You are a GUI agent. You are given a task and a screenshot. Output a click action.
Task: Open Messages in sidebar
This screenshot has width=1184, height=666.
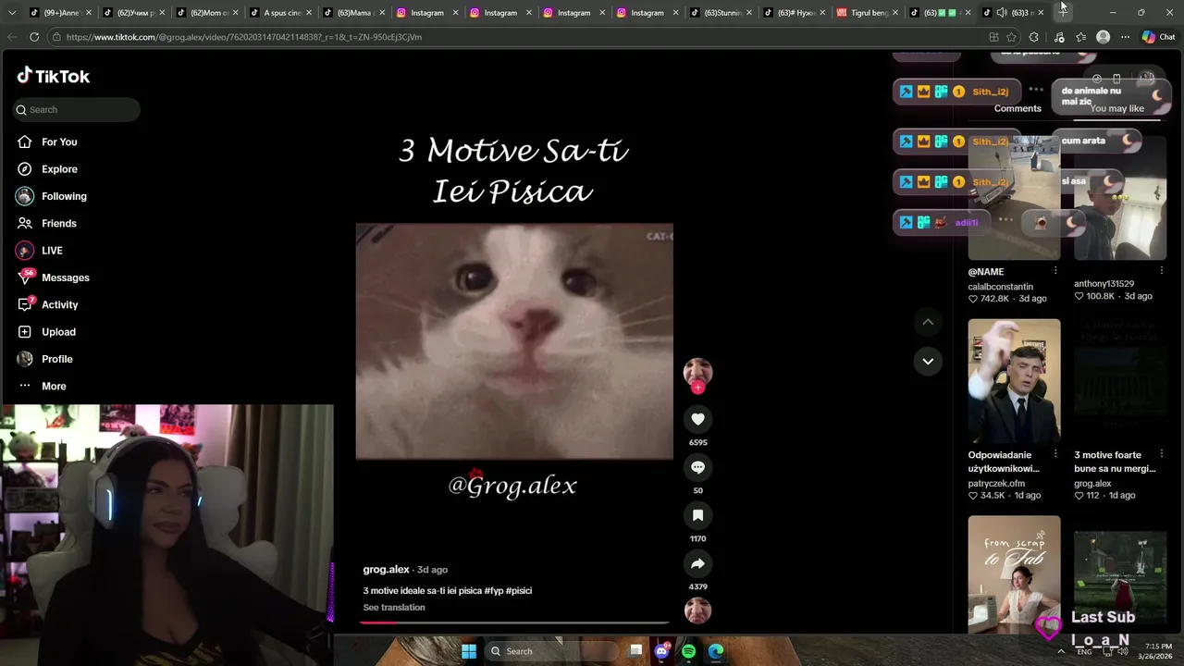(65, 277)
